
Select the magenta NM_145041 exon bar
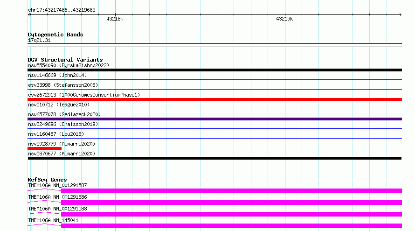point(232,226)
